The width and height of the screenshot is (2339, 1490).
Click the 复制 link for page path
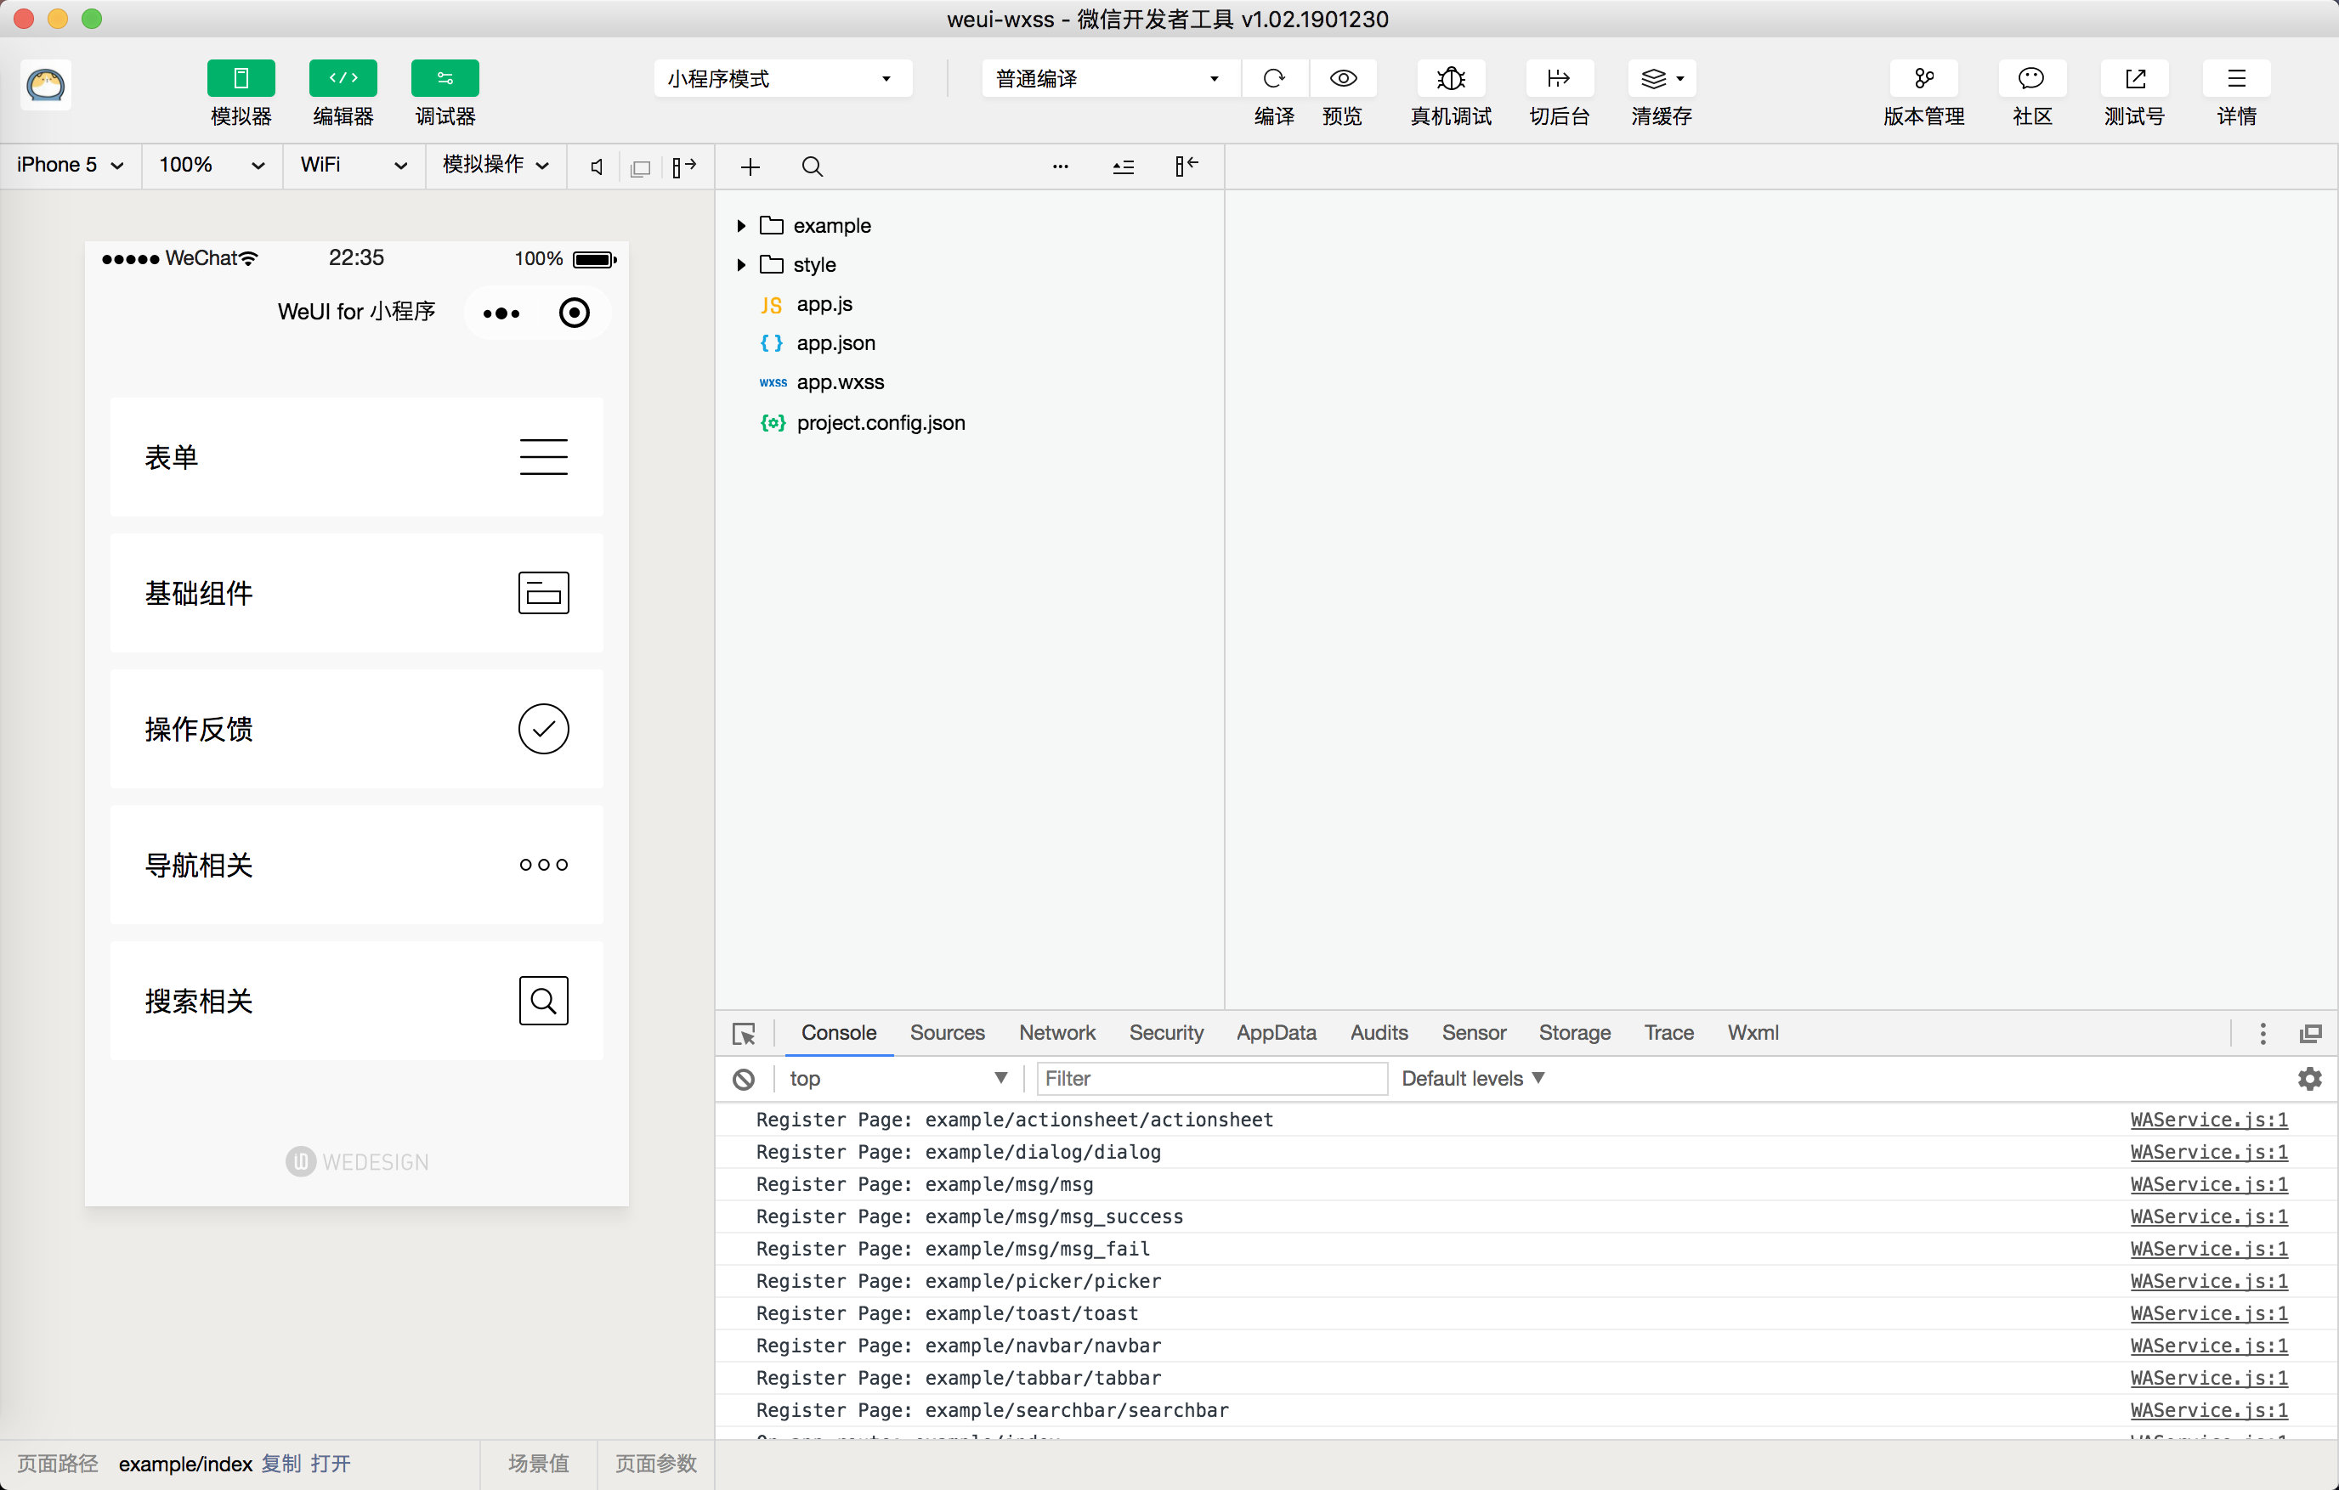(x=281, y=1463)
